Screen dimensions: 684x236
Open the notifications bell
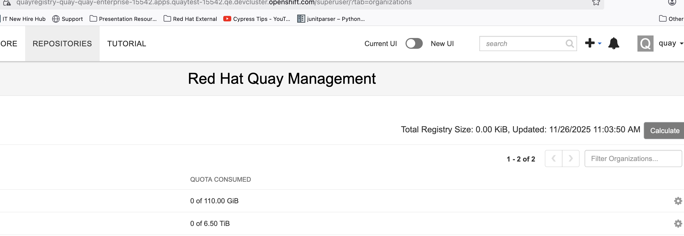(x=613, y=43)
